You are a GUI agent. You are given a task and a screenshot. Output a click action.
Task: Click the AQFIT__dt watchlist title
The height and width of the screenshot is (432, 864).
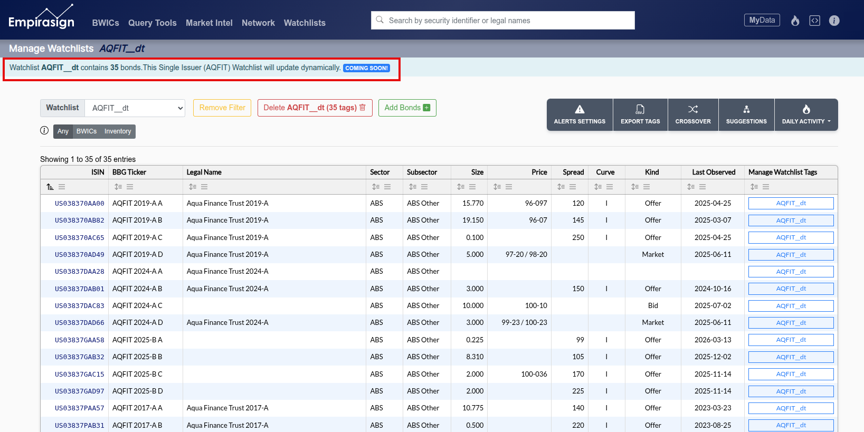(x=122, y=49)
